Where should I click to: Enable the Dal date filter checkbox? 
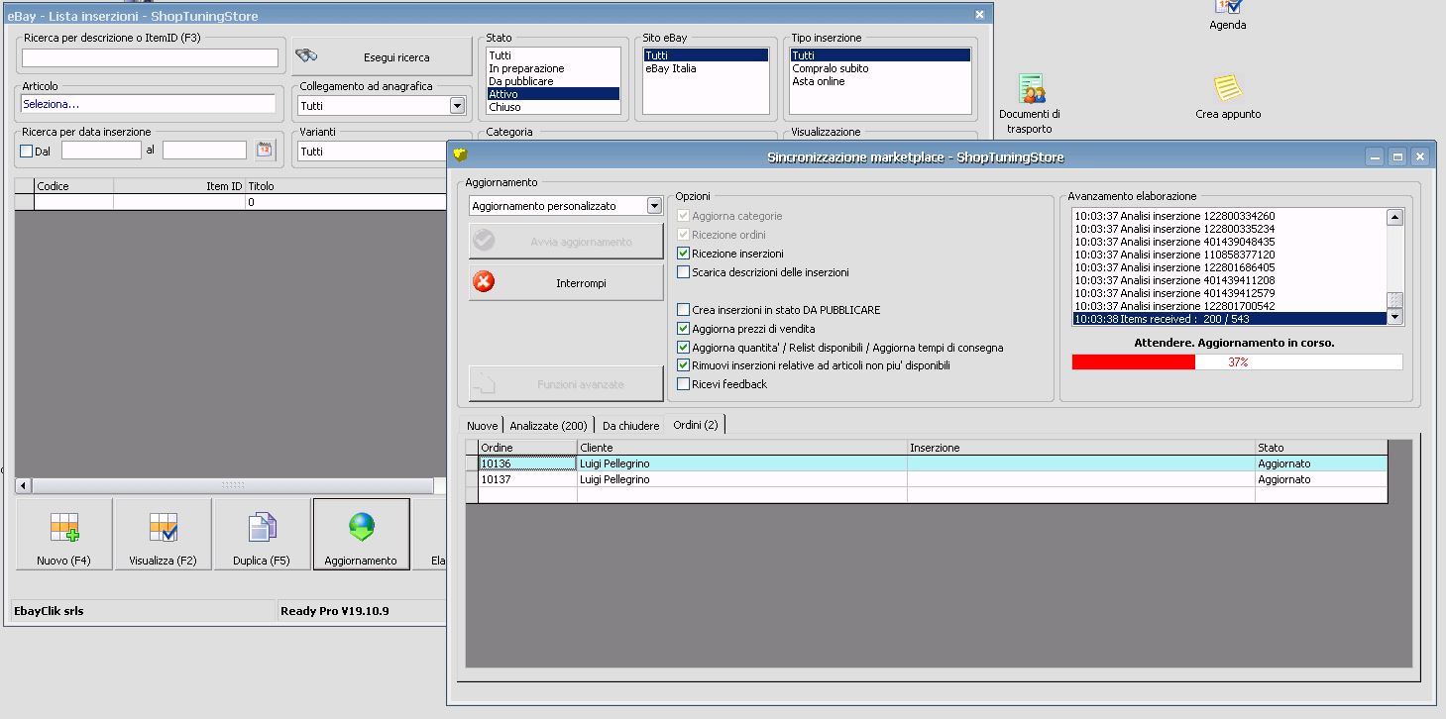coord(27,152)
